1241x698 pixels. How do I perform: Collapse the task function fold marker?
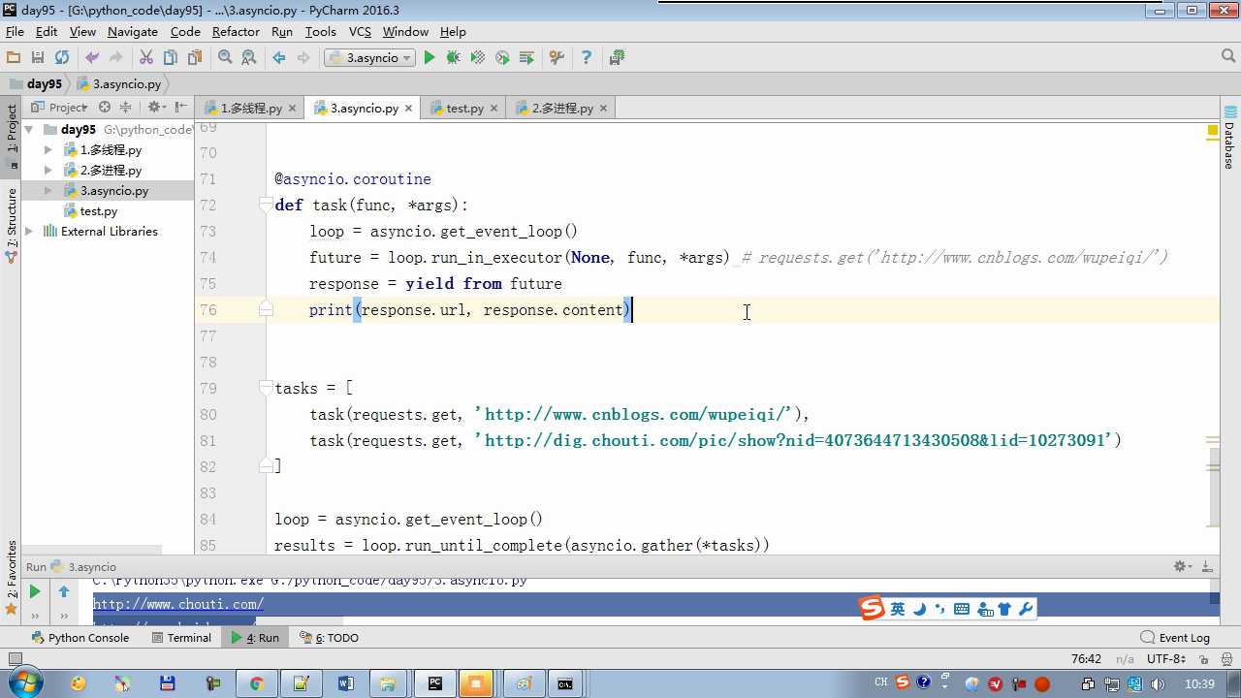pos(266,205)
